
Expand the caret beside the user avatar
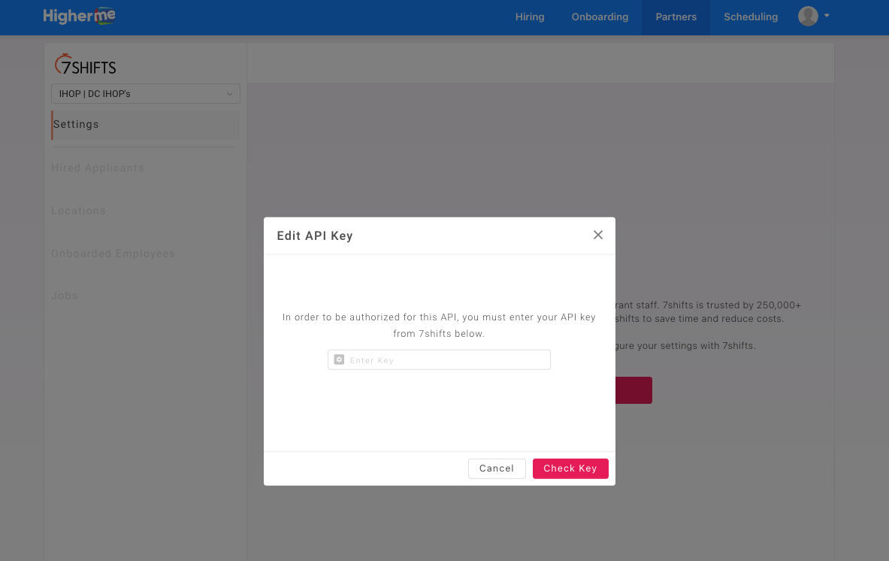tap(827, 16)
